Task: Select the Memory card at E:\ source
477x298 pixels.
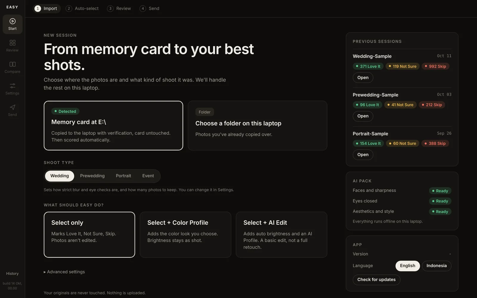Action: click(x=113, y=125)
